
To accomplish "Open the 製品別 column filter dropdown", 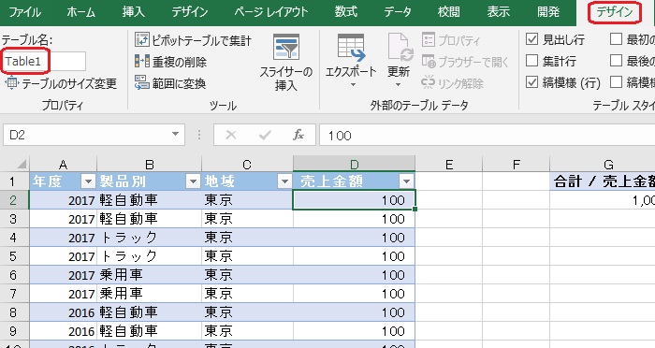I will (193, 181).
